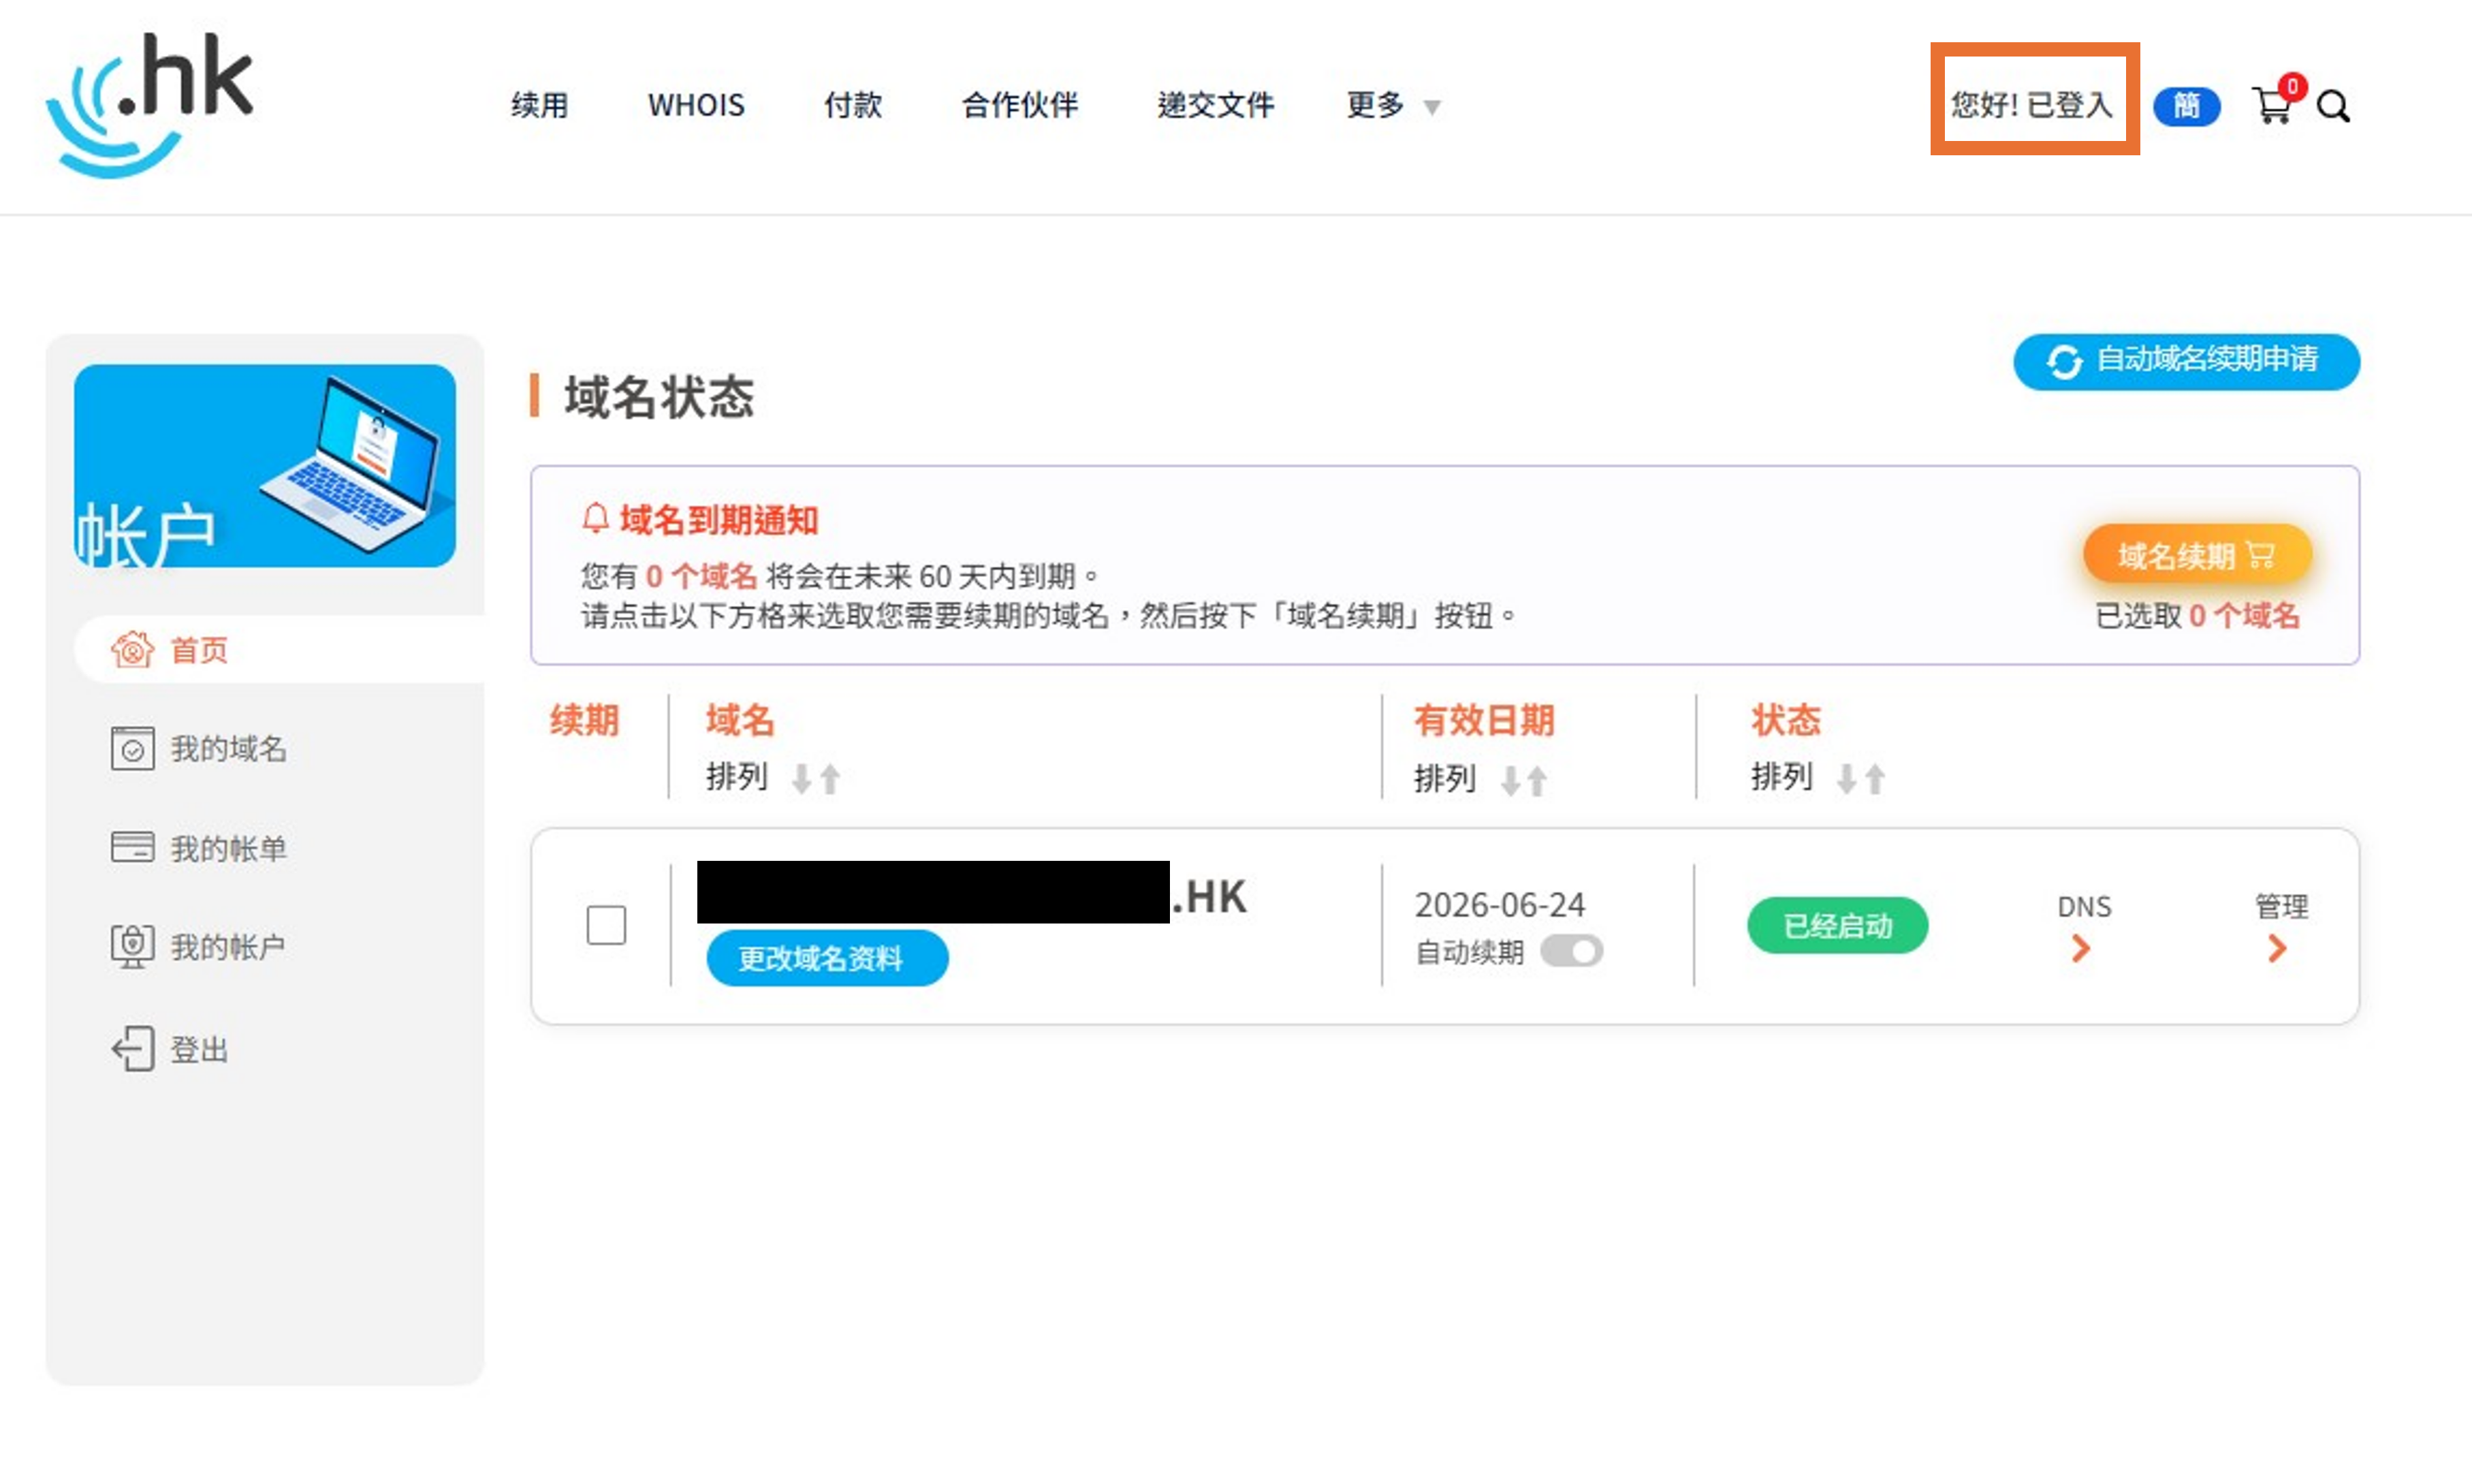2472x1484 pixels.
Task: Open the shopping cart icon
Action: coord(2271,105)
